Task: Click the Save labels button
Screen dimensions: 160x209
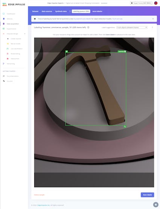Action: coord(147,195)
